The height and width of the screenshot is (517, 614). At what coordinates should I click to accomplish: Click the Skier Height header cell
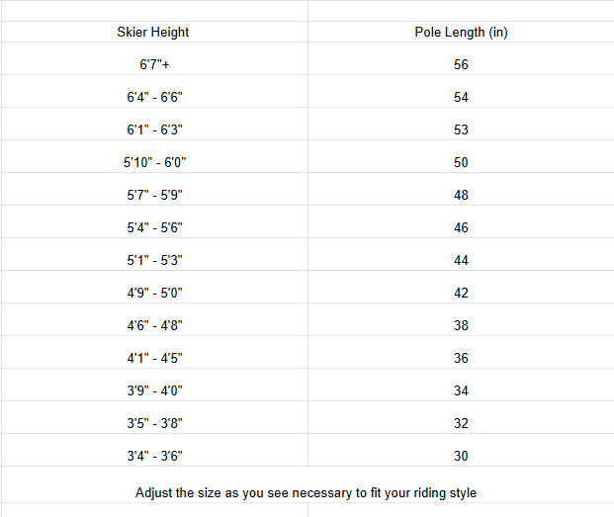coord(153,32)
